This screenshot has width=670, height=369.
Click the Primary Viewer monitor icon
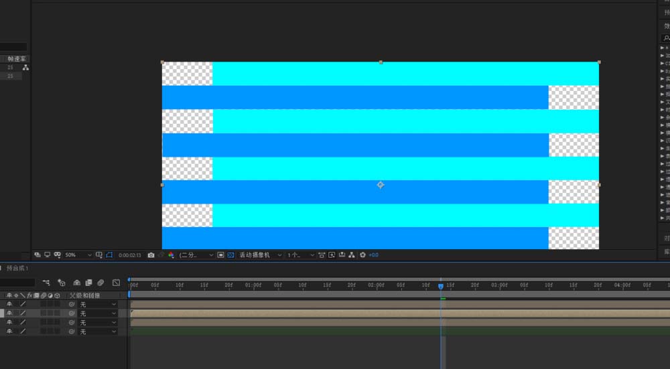(x=47, y=255)
